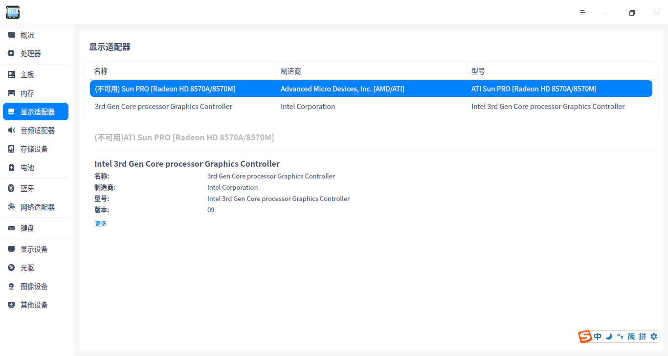
Task: Toggle the half-width moon icon
Action: [608, 336]
